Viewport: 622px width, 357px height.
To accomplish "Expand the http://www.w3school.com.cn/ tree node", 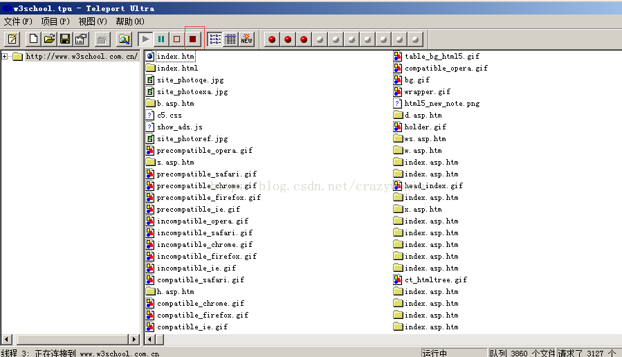I will point(5,56).
